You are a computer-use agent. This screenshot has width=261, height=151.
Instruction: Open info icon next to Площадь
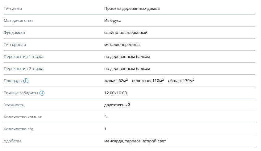click(x=26, y=81)
